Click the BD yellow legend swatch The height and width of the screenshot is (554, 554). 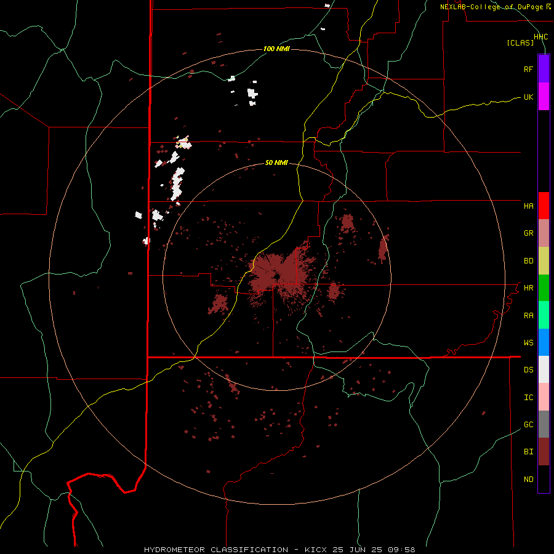tap(544, 261)
